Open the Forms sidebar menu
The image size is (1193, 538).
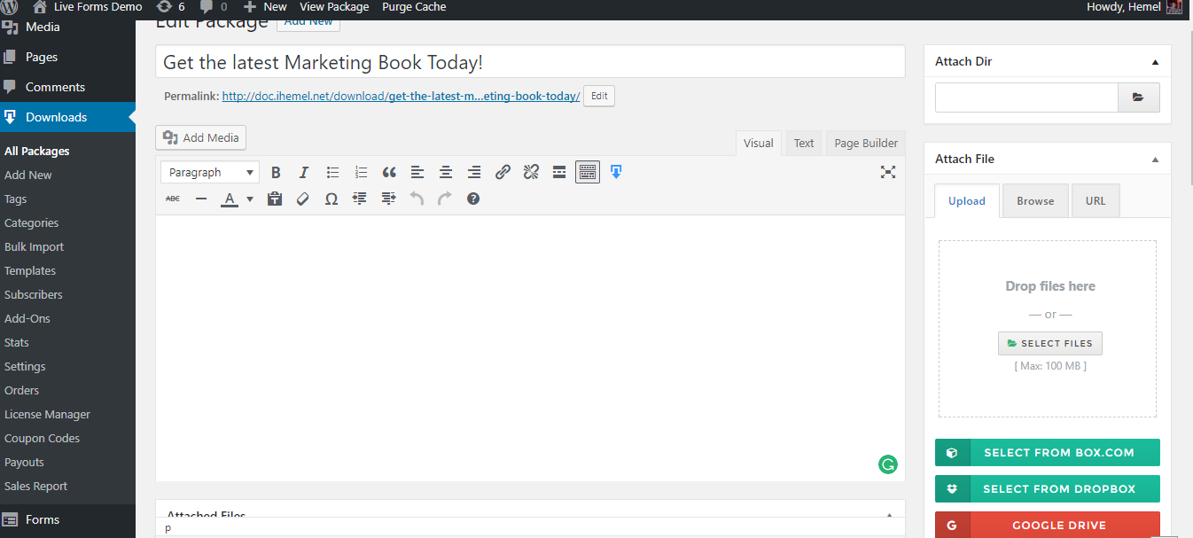coord(67,519)
